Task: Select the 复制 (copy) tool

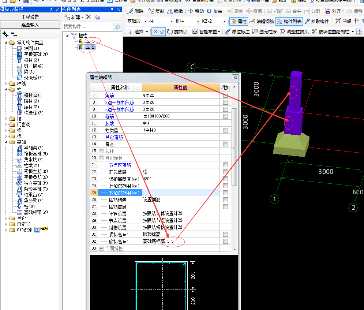Action: click(x=156, y=11)
